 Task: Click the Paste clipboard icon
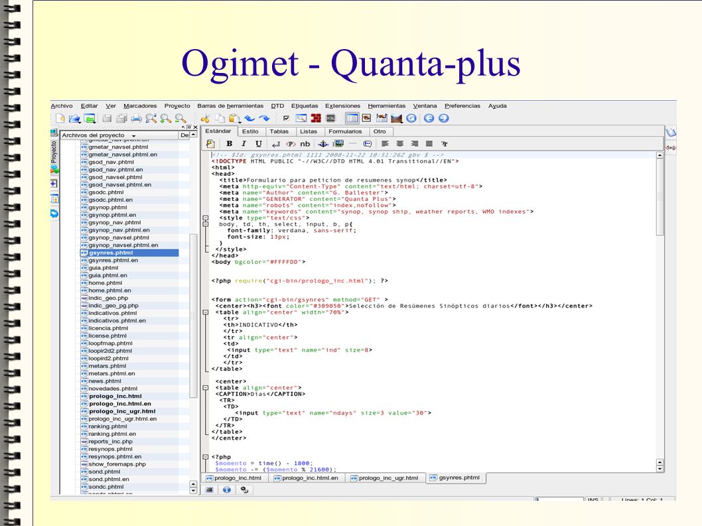tap(234, 118)
